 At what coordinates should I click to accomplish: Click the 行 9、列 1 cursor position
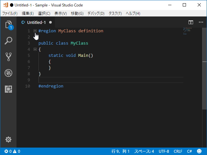pyautogui.click(x=120, y=151)
